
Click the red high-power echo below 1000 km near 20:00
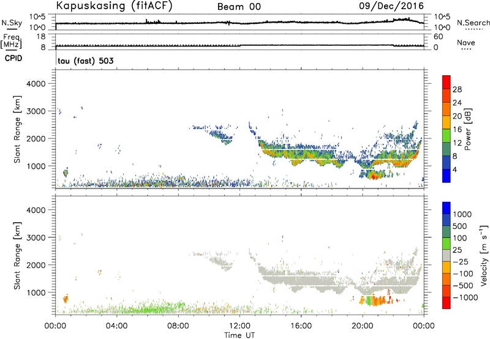(x=374, y=177)
